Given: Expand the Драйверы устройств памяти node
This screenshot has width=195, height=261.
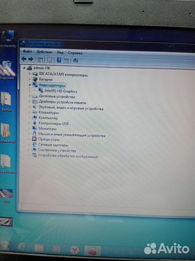Looking at the screenshot, I should click(29, 101).
